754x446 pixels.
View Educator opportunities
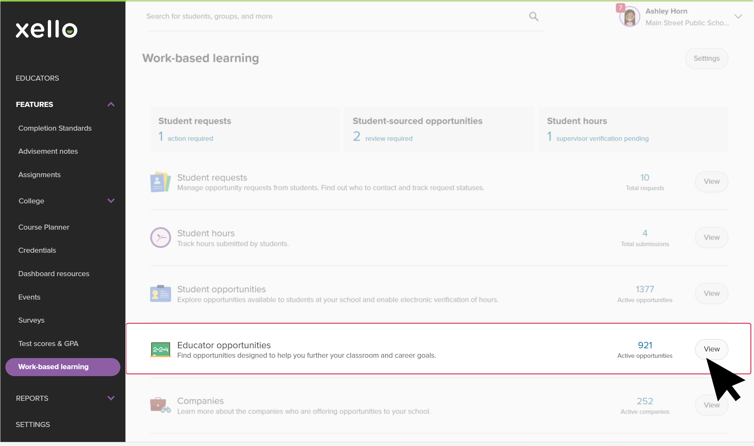tap(711, 349)
